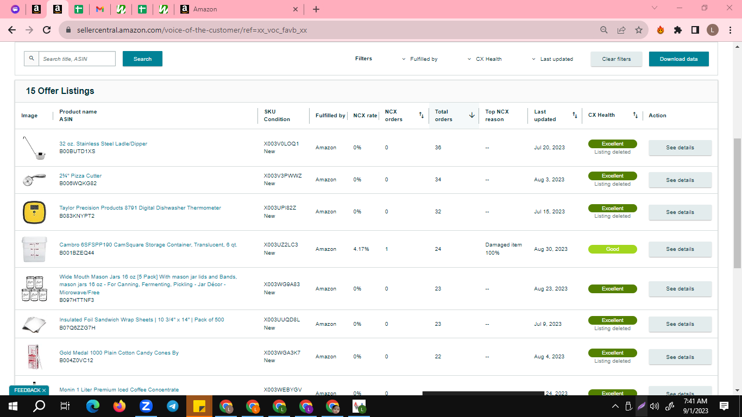
Task: See details for Wide Mouth Mason Jars
Action: click(x=680, y=289)
